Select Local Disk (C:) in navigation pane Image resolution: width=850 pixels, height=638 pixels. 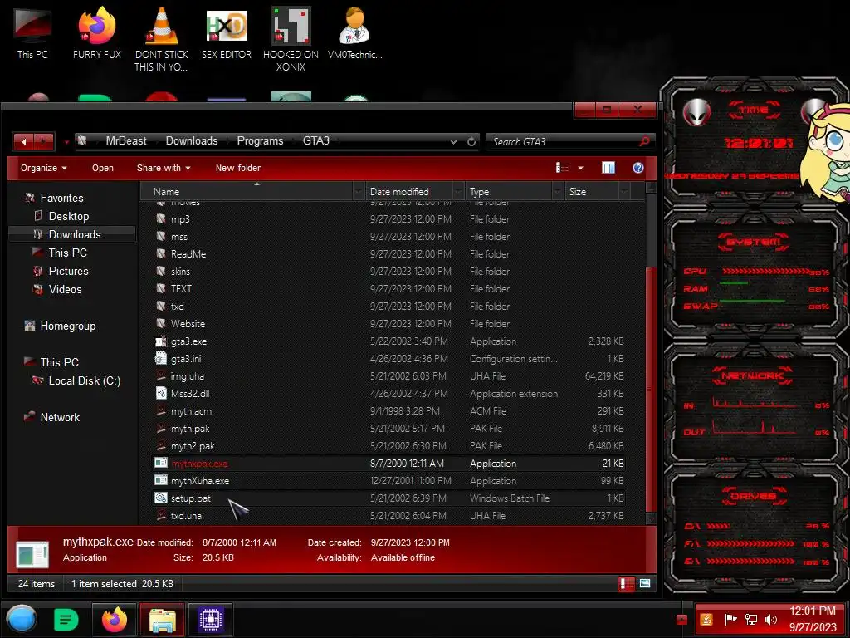pyautogui.click(x=85, y=380)
